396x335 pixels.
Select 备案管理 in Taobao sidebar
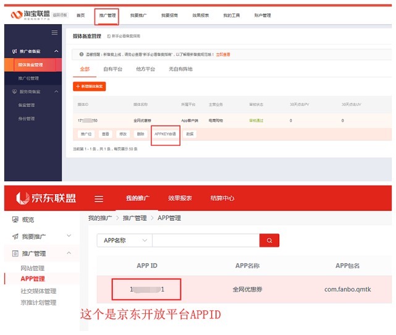tap(27, 105)
